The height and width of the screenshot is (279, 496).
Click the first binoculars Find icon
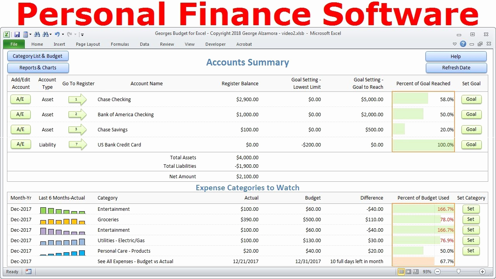pyautogui.click(x=37, y=34)
